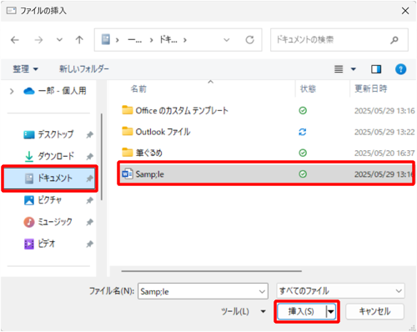
Task: Click the ドキュメントの検索 search box
Action: 339,40
